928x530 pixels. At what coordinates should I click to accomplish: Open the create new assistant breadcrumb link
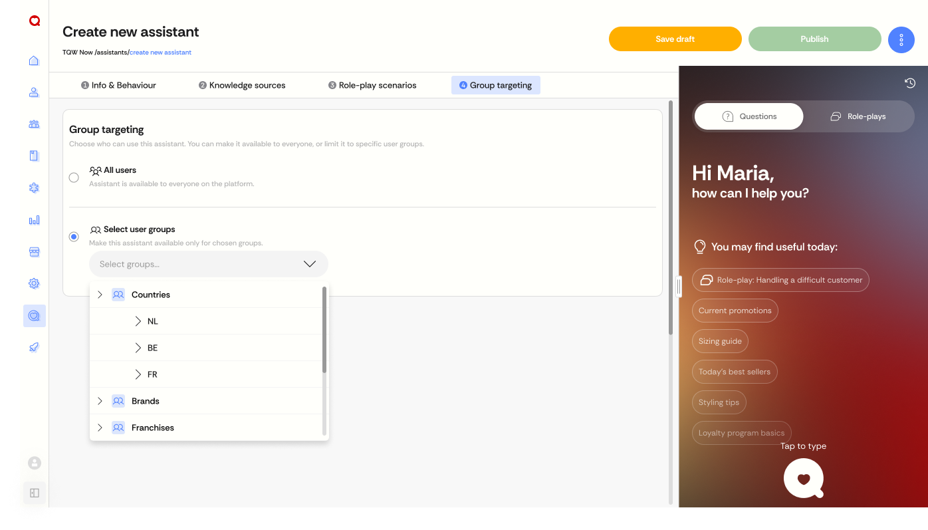pyautogui.click(x=160, y=52)
